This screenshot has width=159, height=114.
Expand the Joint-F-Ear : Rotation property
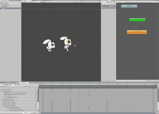[2, 104]
